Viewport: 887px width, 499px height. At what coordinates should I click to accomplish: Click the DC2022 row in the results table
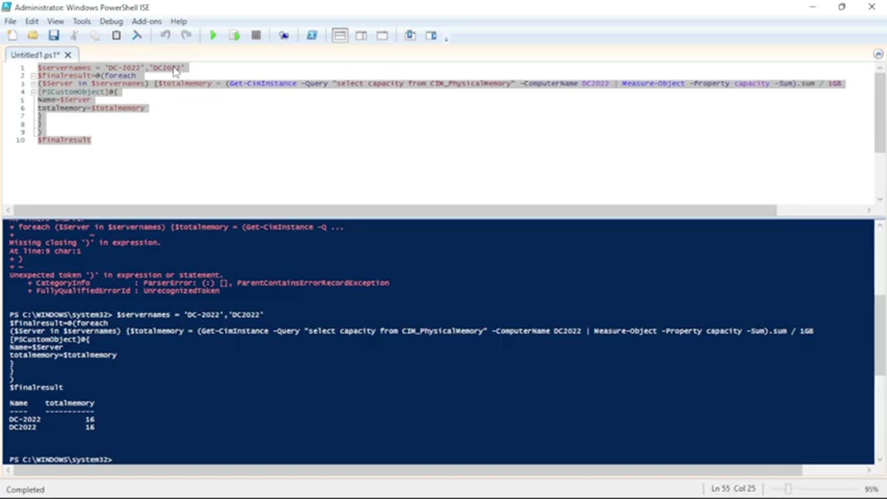(52, 428)
